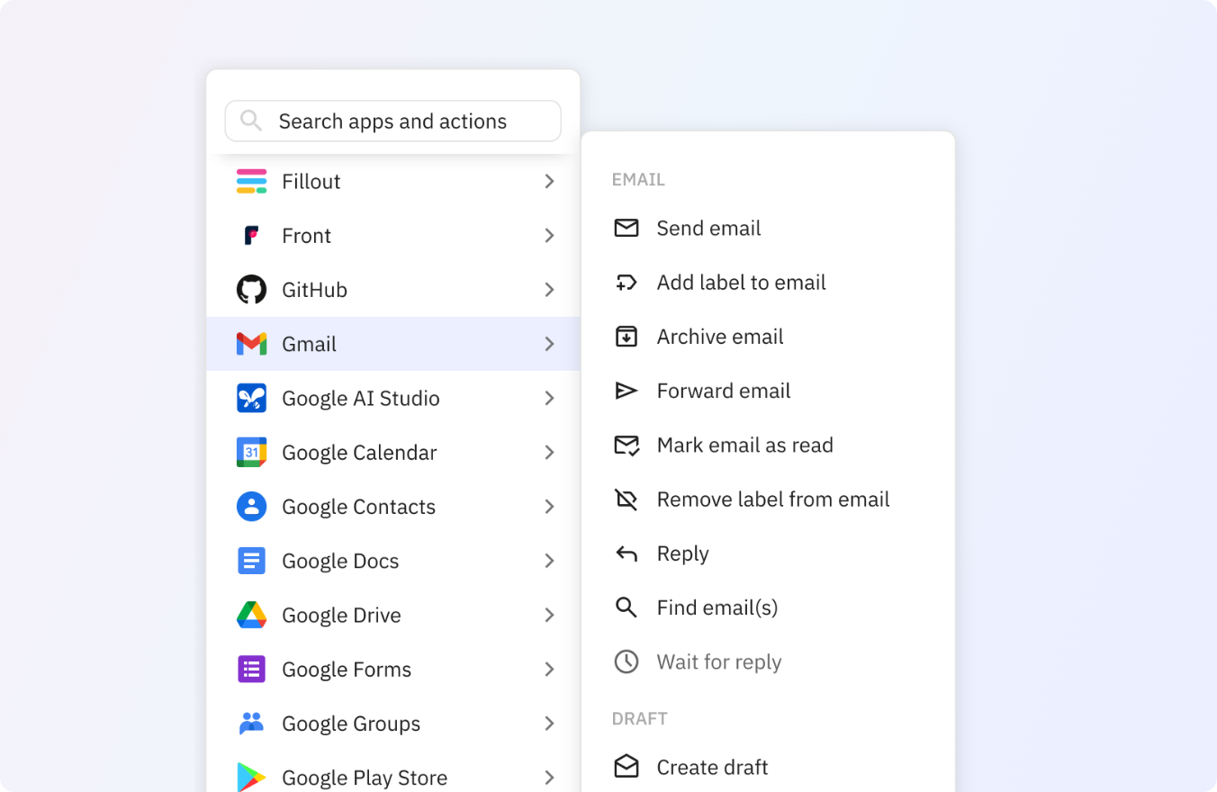This screenshot has width=1217, height=792.
Task: Click the Google Calendar icon
Action: coord(251,452)
